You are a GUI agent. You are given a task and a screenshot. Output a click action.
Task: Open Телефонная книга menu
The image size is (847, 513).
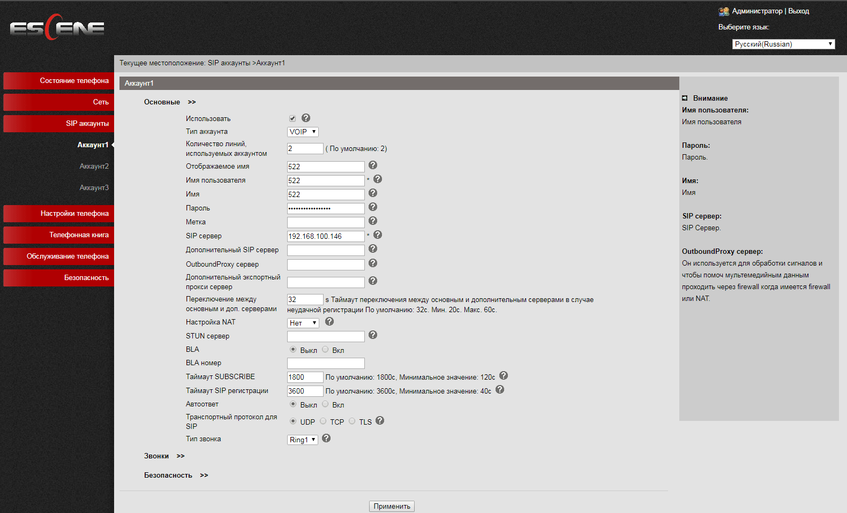[x=58, y=235]
